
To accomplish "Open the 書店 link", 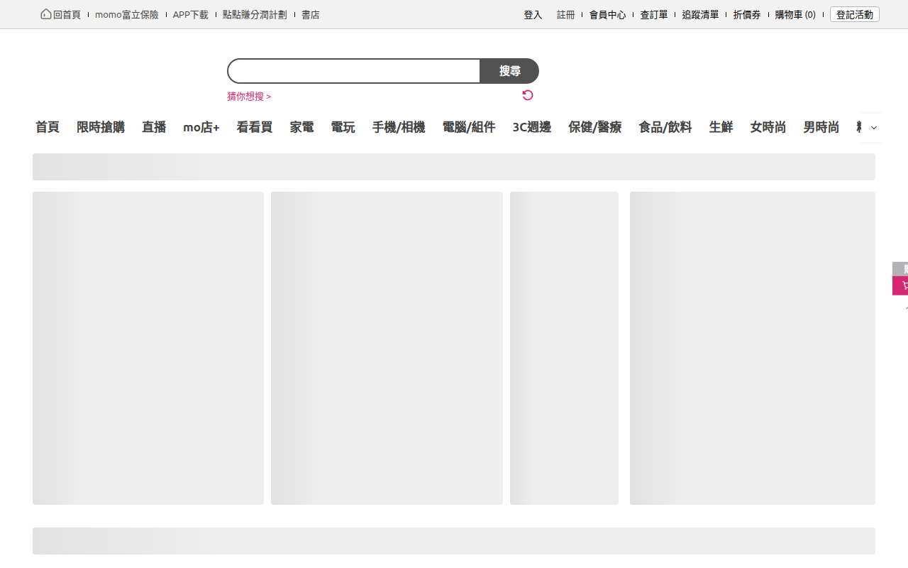I will pos(311,14).
